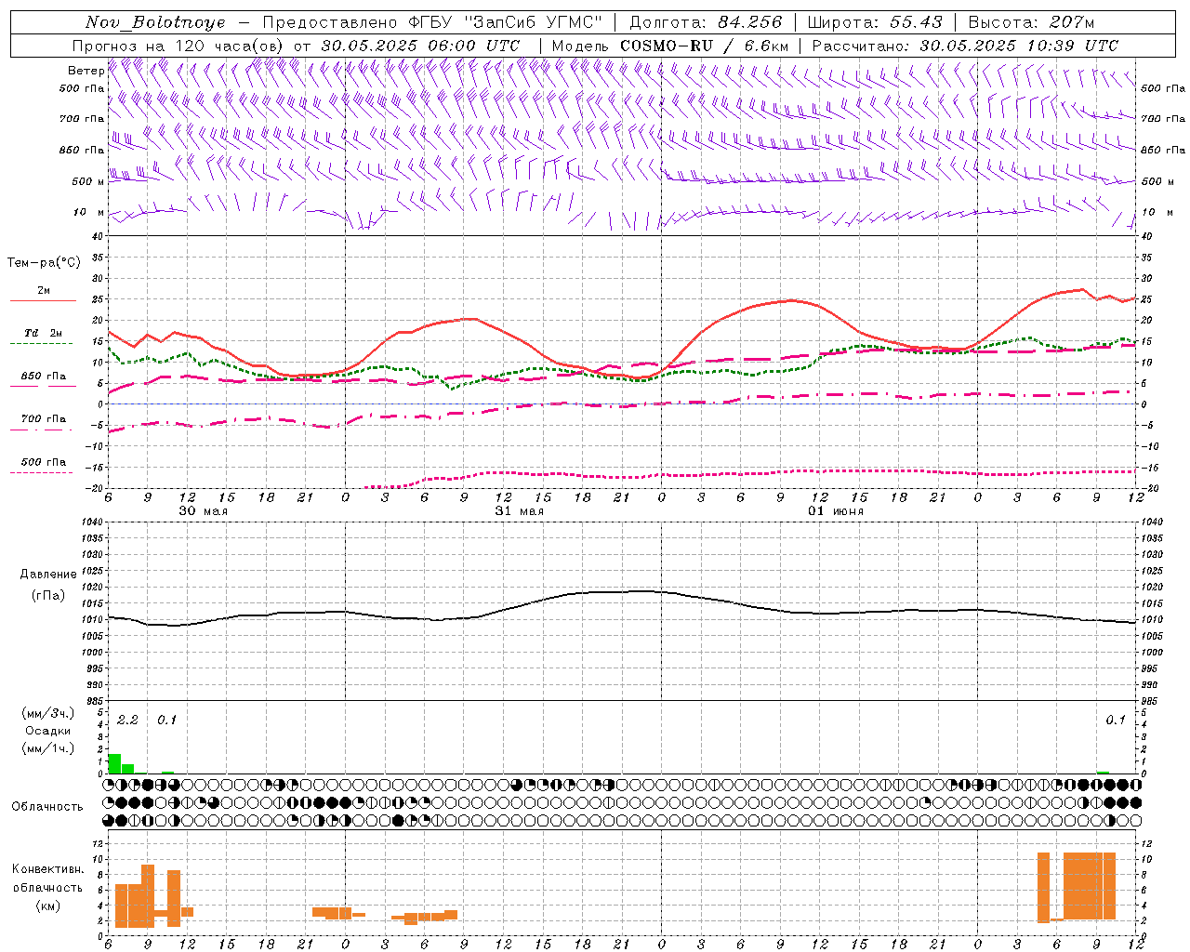Click the station name Nov_Bolotnoye
The width and height of the screenshot is (1190, 952).
pyautogui.click(x=155, y=22)
